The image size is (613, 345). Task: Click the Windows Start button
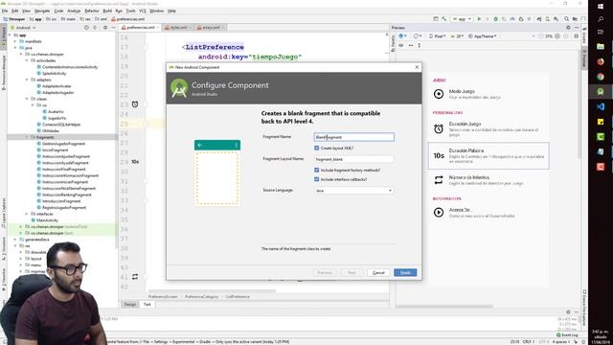coord(601,7)
